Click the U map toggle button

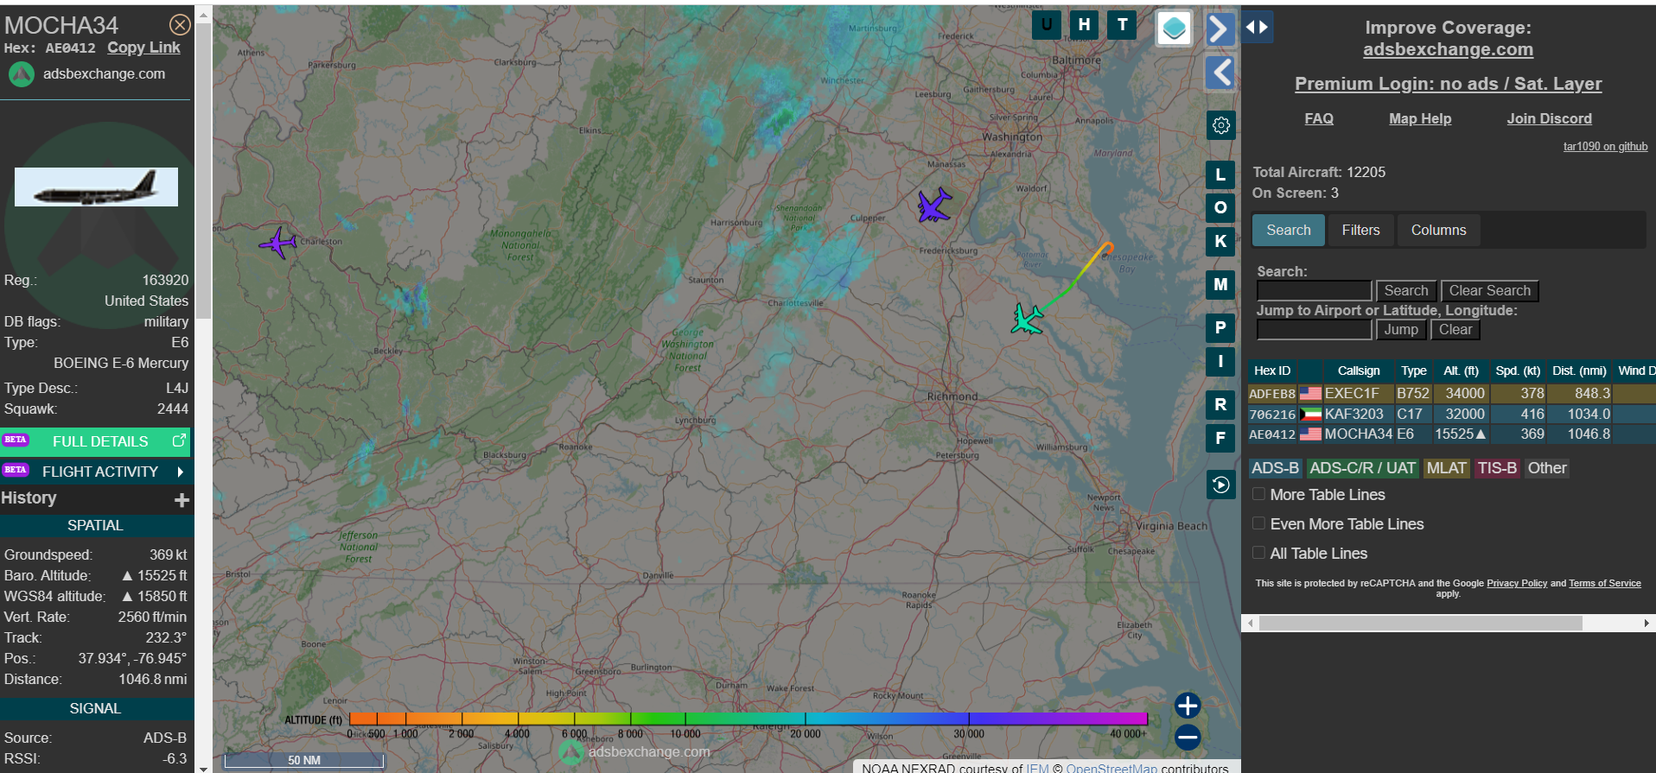point(1047,25)
